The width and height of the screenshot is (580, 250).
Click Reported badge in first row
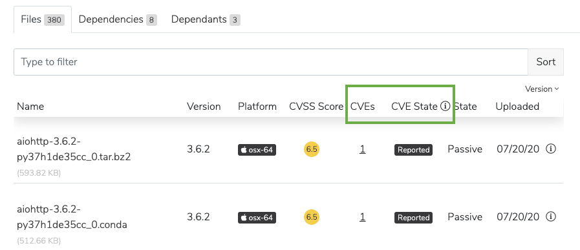click(414, 150)
